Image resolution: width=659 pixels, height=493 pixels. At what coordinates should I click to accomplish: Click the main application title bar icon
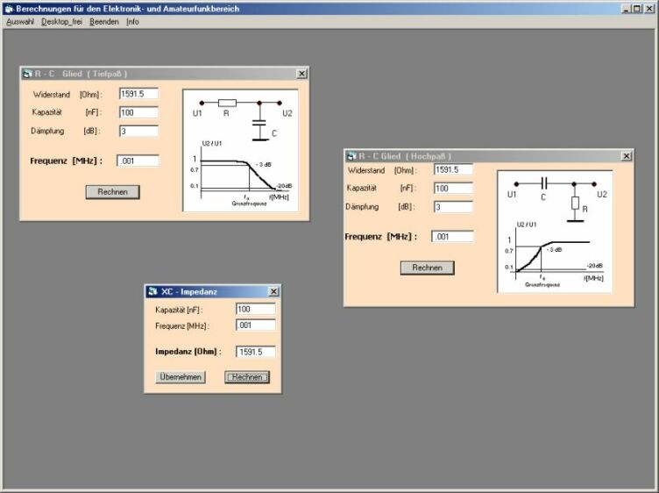8,8
